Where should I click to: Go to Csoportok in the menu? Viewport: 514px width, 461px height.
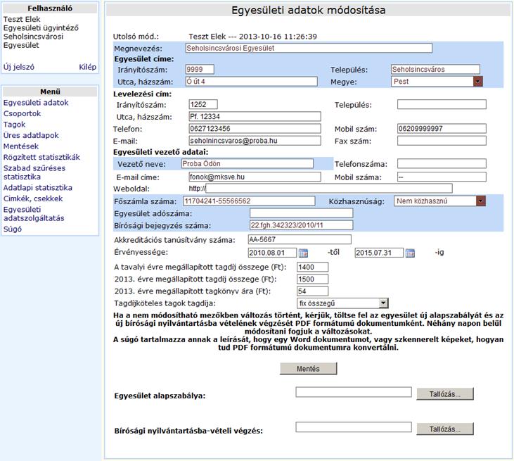22,113
